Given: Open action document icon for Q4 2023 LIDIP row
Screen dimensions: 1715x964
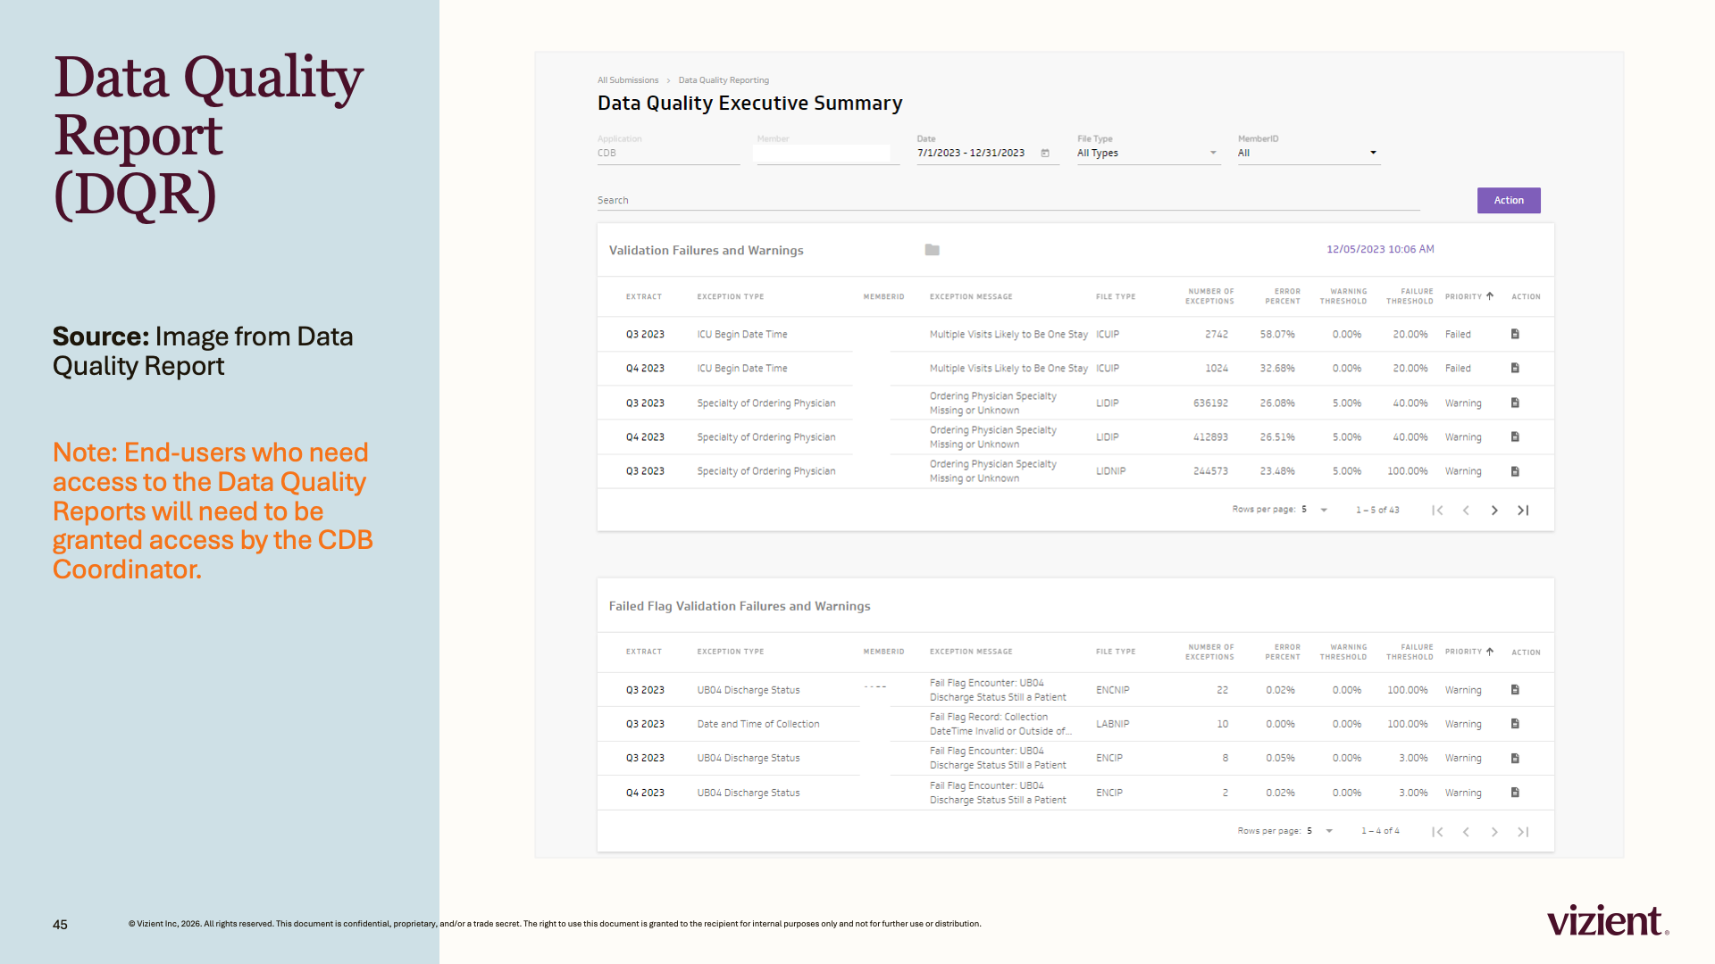Looking at the screenshot, I should pyautogui.click(x=1515, y=436).
